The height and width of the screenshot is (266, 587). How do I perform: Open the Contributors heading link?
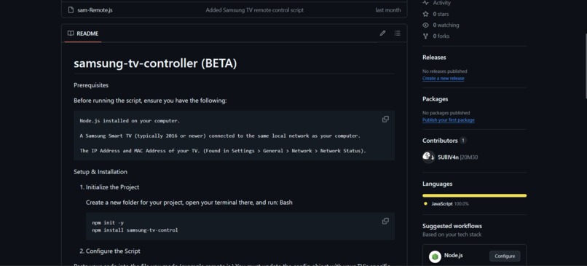click(x=440, y=141)
